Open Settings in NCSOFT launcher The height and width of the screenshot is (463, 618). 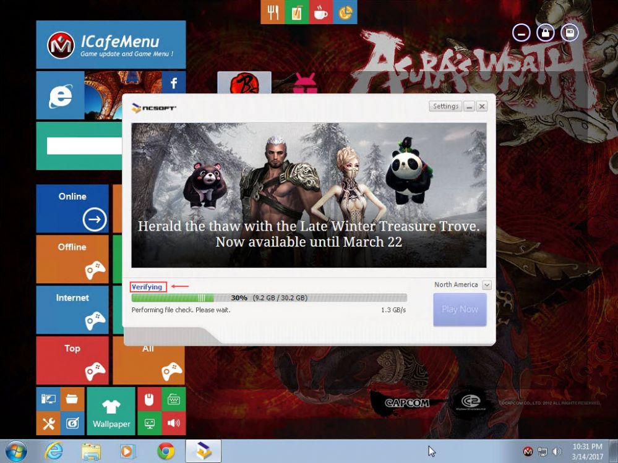[445, 106]
